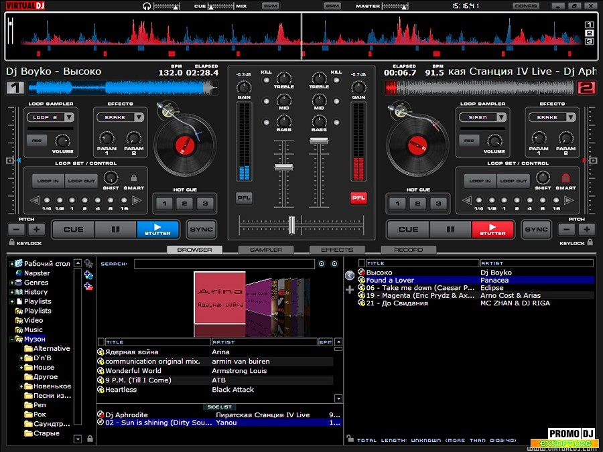Expand the House folder in the tree
This screenshot has height=452, width=603.
click(x=21, y=368)
